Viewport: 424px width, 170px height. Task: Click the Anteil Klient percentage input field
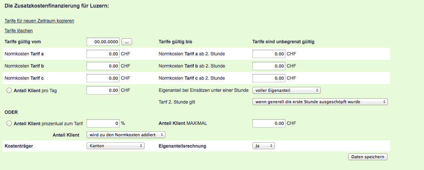103,123
